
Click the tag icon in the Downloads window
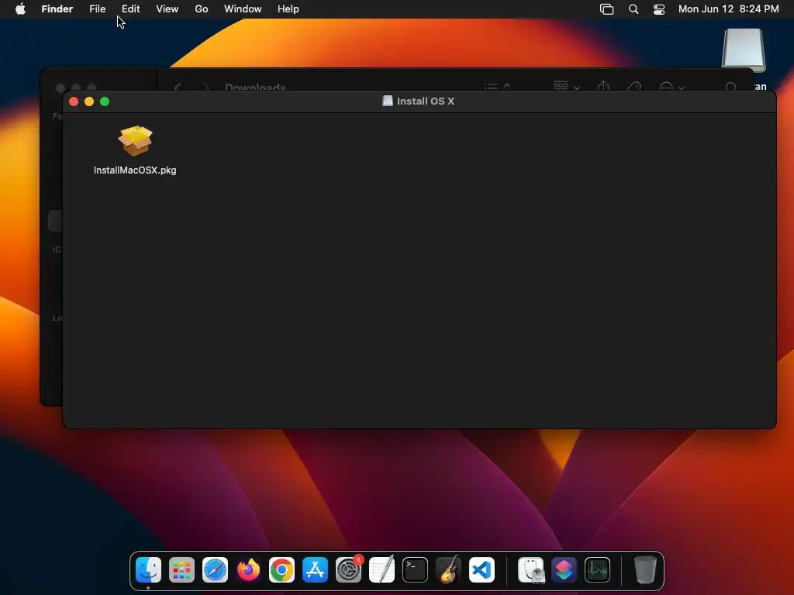coord(634,87)
